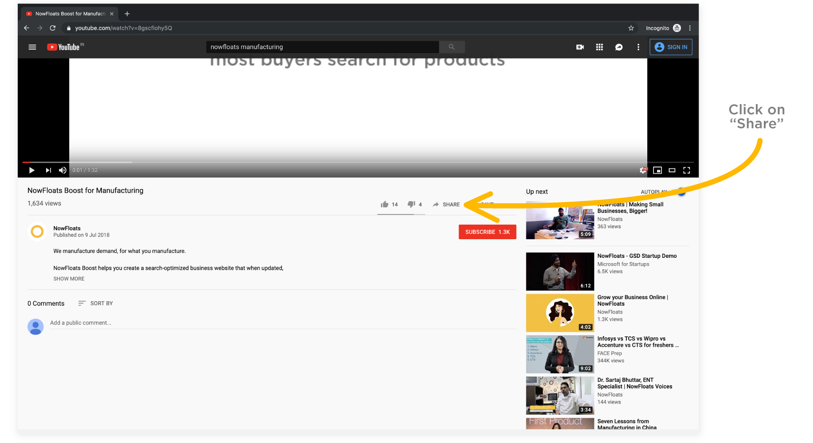Open the YouTube hamburger guide menu
The image size is (813, 443).
tap(32, 47)
